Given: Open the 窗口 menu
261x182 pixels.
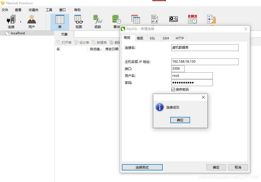Looking at the screenshot, I should [63, 10].
